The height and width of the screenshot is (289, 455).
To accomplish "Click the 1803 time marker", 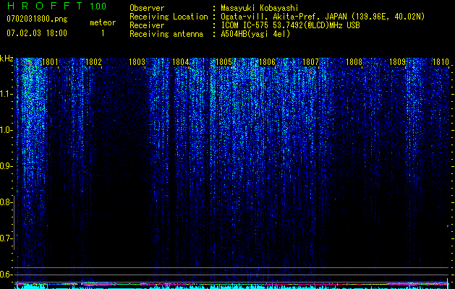I will click(x=137, y=62).
